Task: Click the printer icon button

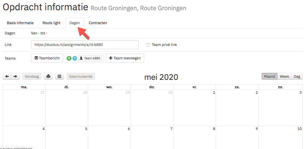Action: coord(48,76)
